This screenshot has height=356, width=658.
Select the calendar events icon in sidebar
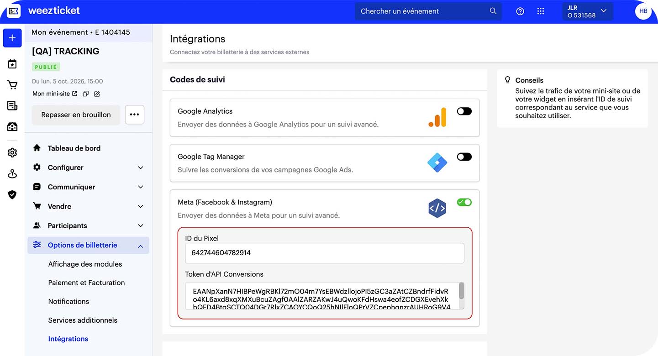point(12,64)
